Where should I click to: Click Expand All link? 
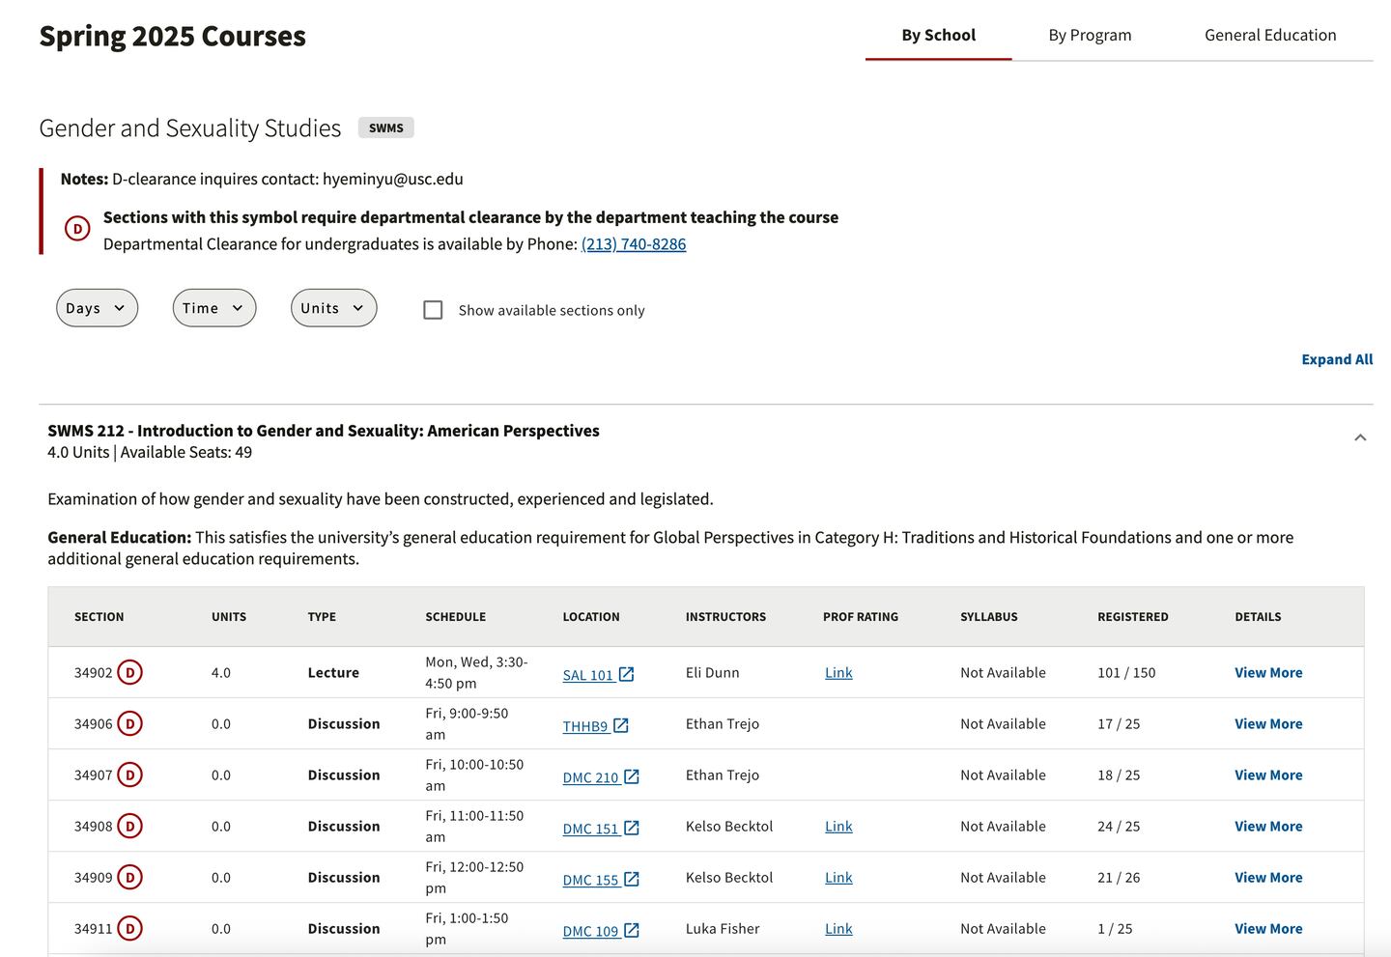point(1337,359)
